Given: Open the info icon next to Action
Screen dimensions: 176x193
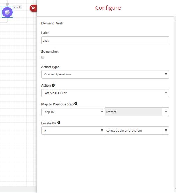Looking at the screenshot, I should tap(53, 85).
